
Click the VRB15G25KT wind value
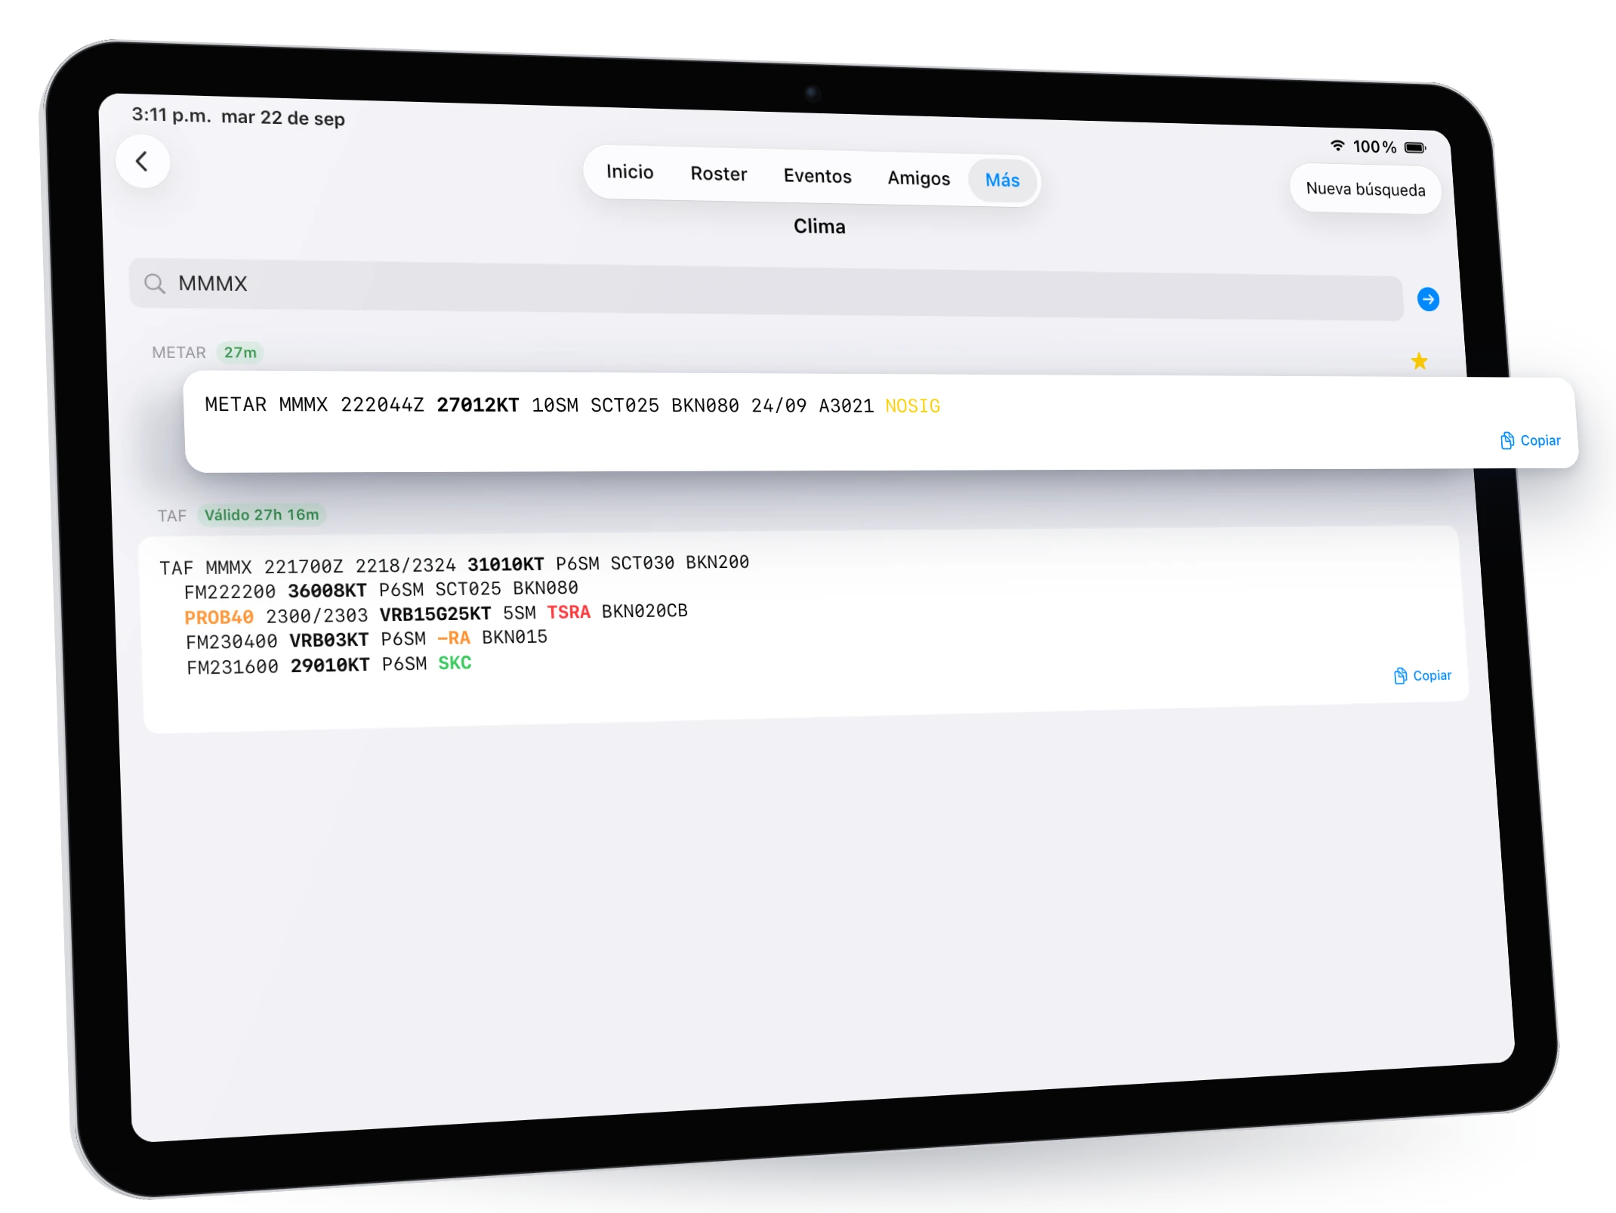(435, 614)
